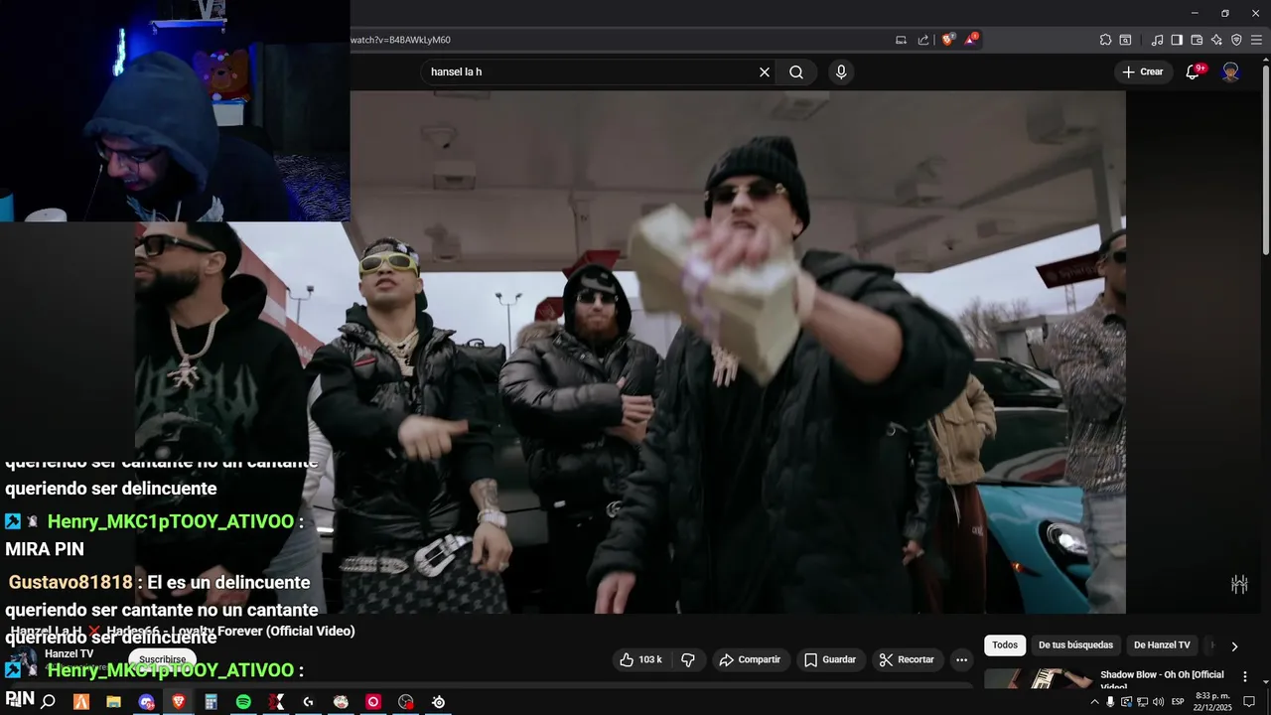Image resolution: width=1271 pixels, height=715 pixels.
Task: Open Brave Shields lion icon
Action: pos(948,40)
